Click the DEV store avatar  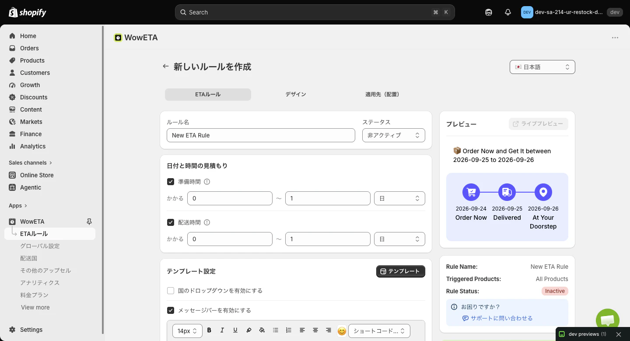coord(527,12)
